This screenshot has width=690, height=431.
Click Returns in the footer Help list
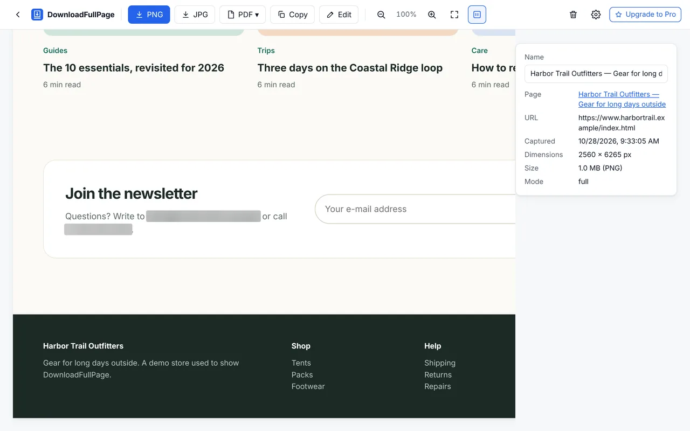(438, 375)
